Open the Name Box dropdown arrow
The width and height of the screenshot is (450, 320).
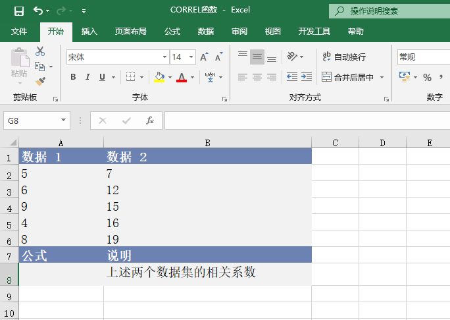(64, 120)
